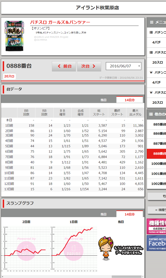The width and height of the screenshot is (166, 278).
Task: Click the slot machine thumbnail image
Action: 14,36
